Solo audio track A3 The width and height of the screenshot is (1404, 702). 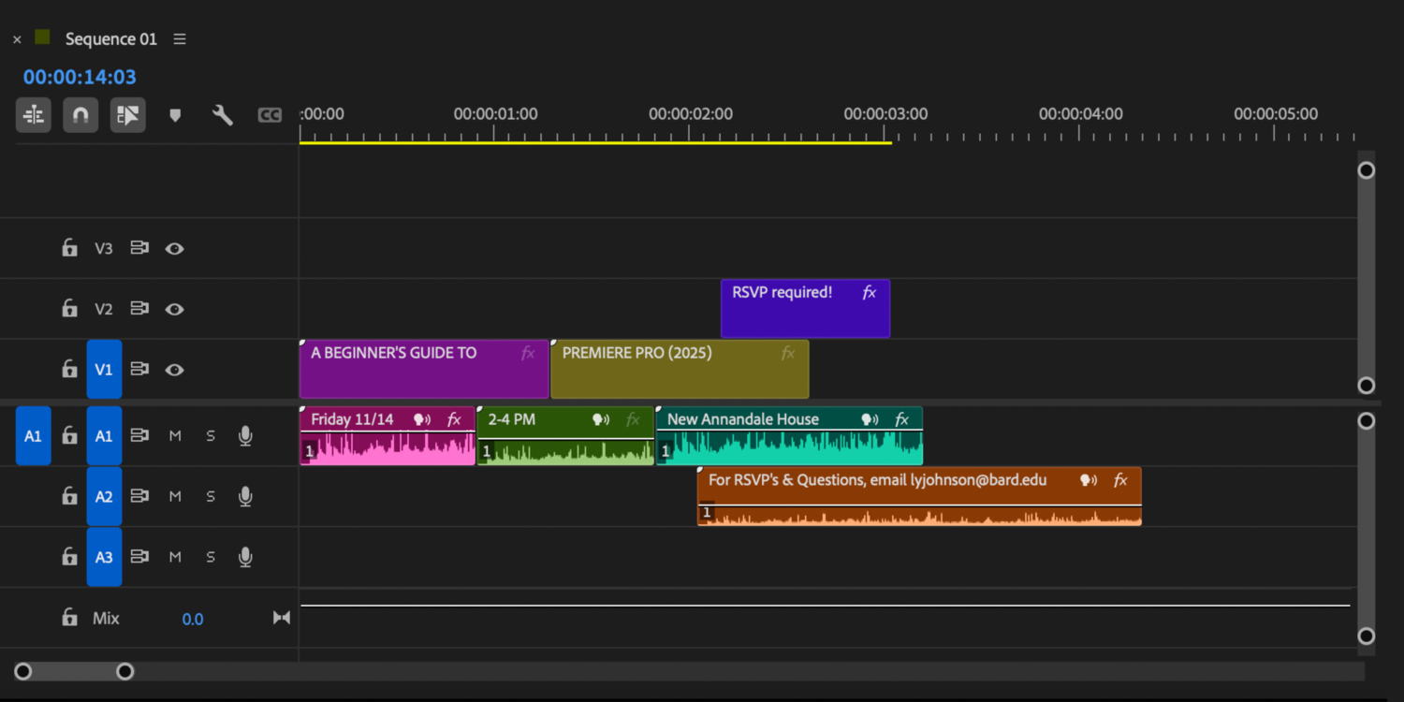(x=211, y=558)
